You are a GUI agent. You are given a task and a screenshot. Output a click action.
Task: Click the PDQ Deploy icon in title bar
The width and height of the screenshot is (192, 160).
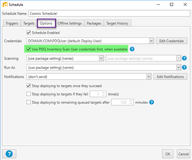tap(5, 5)
